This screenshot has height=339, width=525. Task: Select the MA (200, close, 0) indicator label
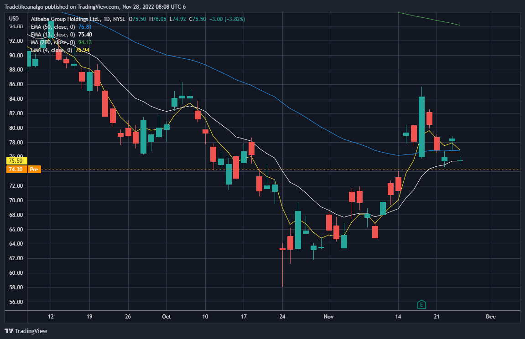tap(53, 42)
